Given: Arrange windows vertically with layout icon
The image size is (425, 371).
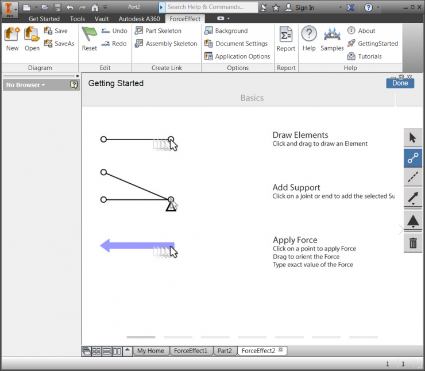Looking at the screenshot, I should [x=117, y=351].
